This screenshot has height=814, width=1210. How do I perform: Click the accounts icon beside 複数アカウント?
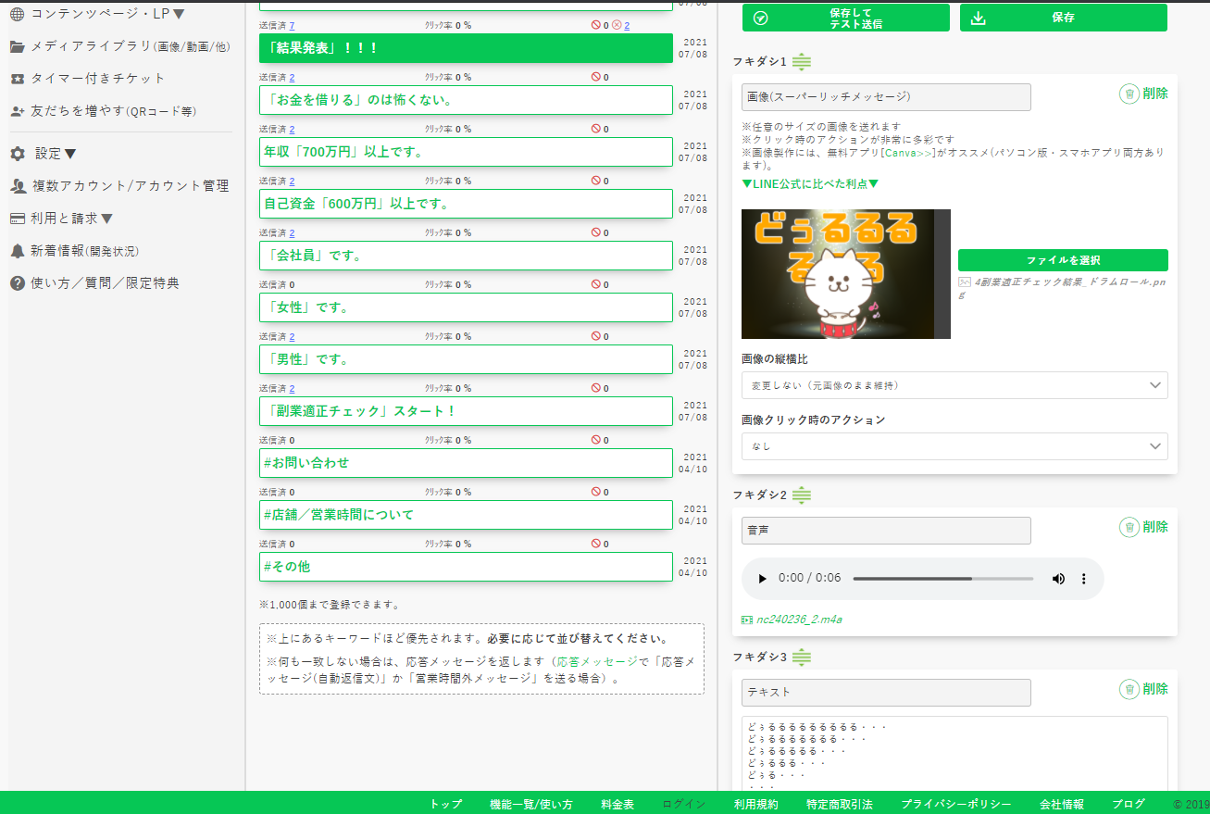tap(18, 186)
